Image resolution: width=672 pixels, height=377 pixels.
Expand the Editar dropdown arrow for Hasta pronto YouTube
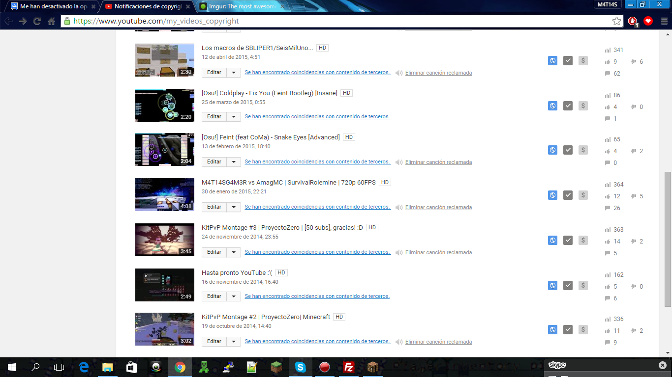(234, 296)
